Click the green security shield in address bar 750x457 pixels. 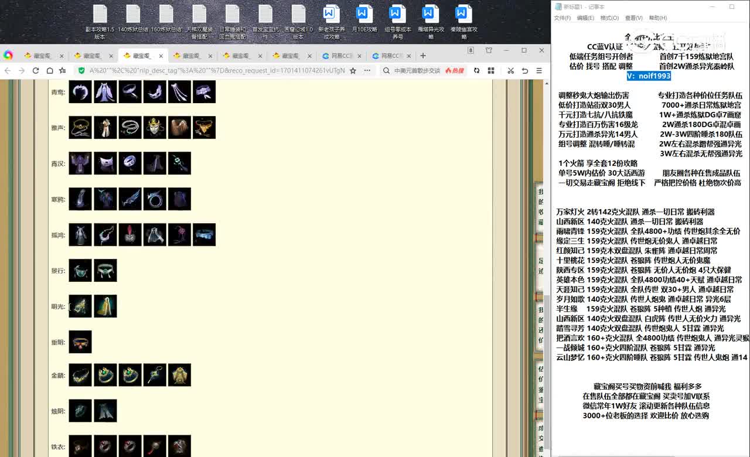pos(81,70)
